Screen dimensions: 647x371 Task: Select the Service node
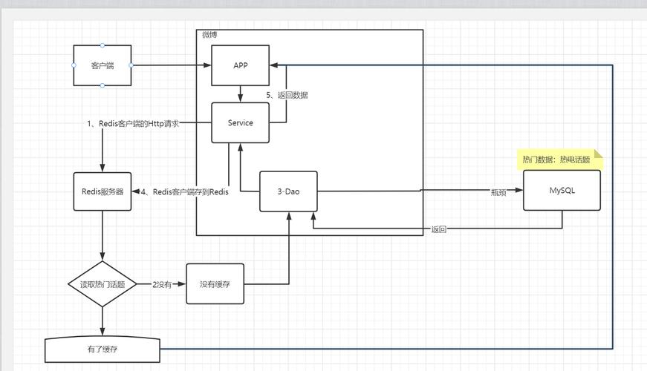click(240, 123)
